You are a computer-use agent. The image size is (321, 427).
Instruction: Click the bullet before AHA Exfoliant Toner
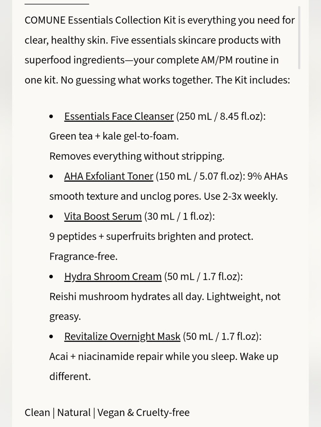tap(51, 177)
